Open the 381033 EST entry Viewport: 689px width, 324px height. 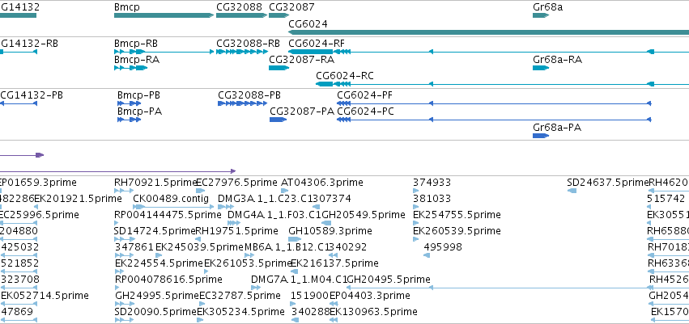pos(432,199)
